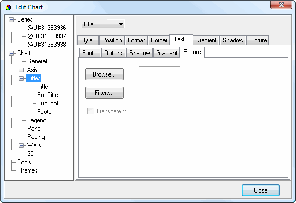
Task: Close the dialog with Close button
Action: click(x=260, y=190)
